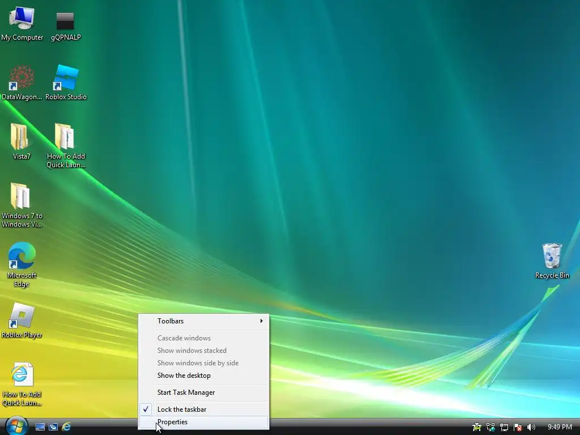Screen dimensions: 580x435
Task: Select the My Computer desktop icon
Action: (22, 24)
